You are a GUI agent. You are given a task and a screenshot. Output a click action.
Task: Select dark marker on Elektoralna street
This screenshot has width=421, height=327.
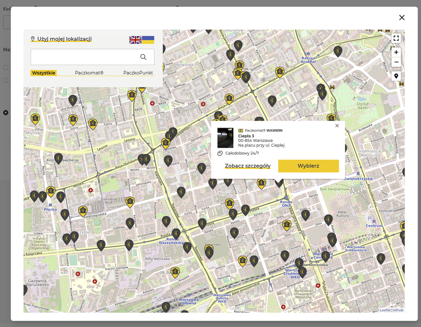click(x=272, y=101)
